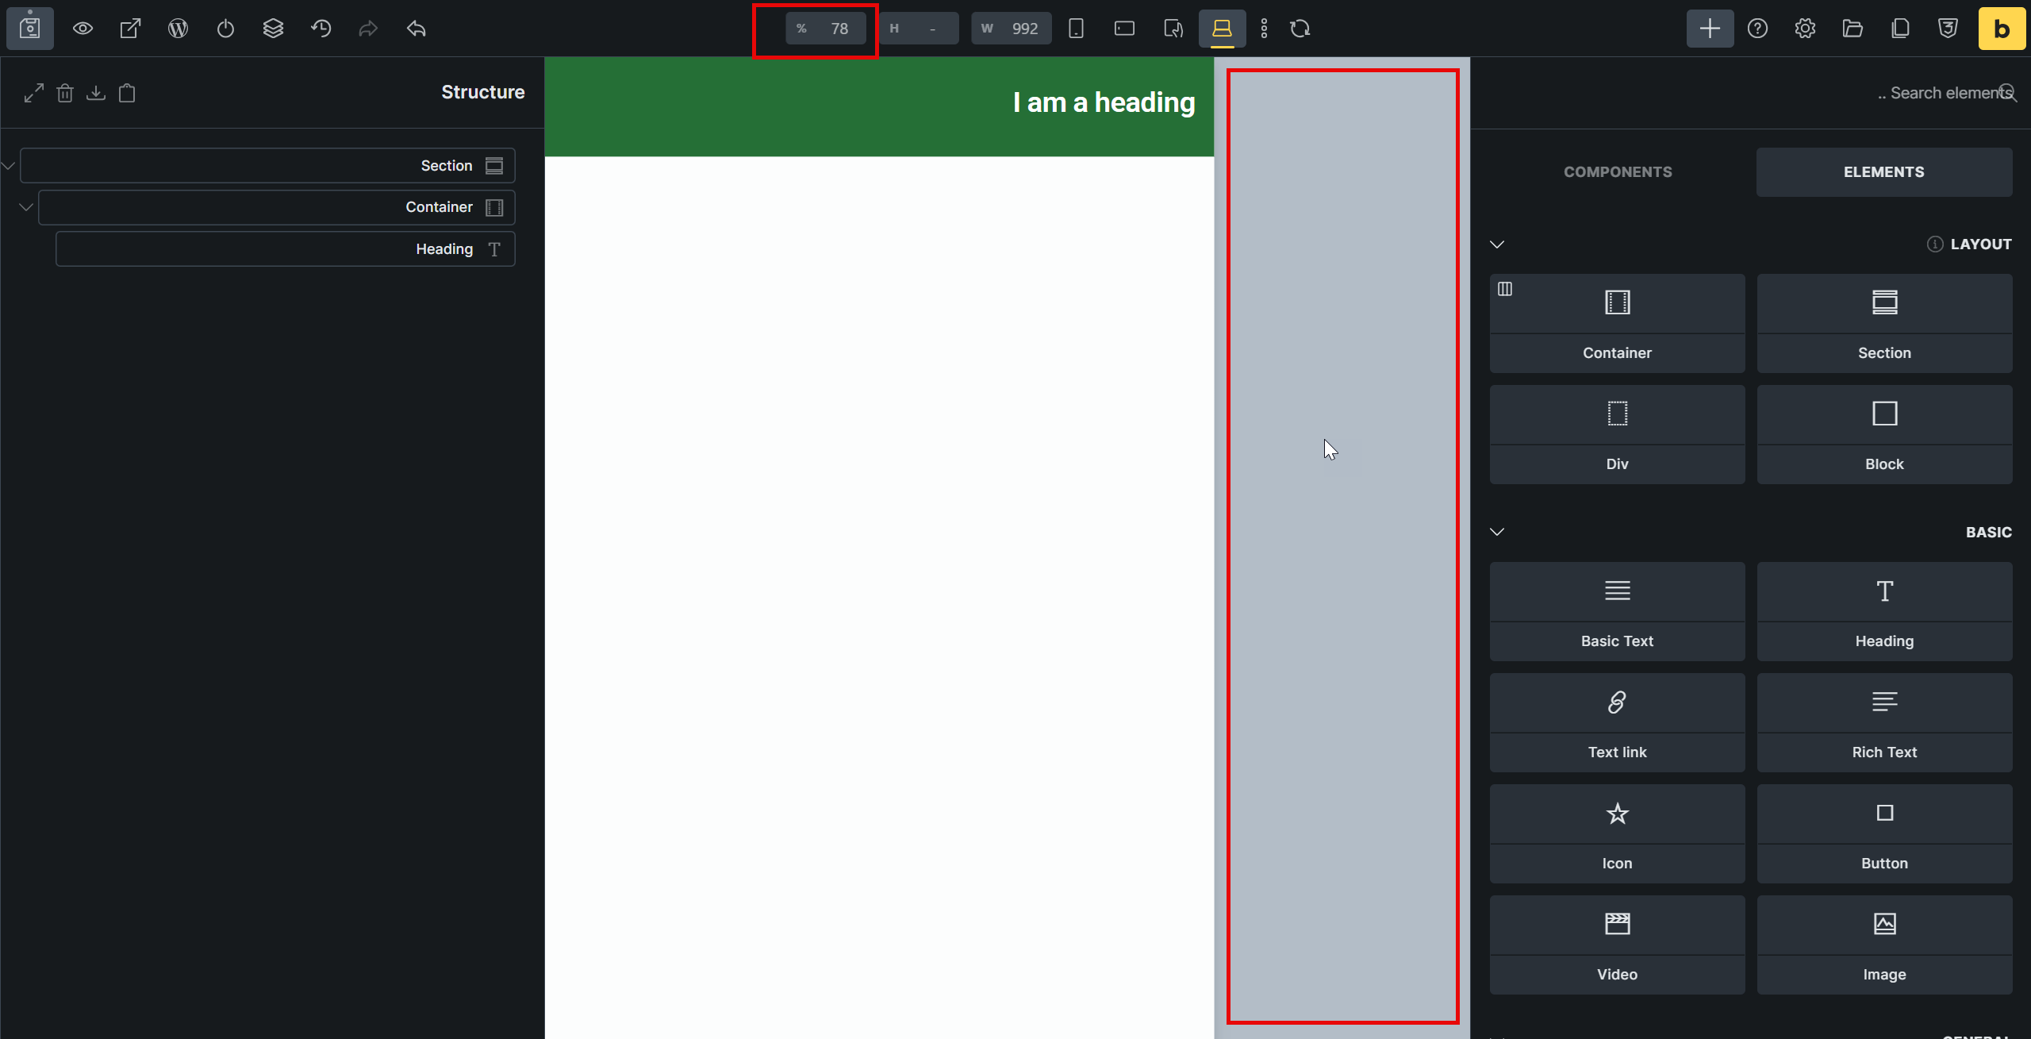This screenshot has width=2031, height=1039.
Task: Switch to the COMPONENTS tab
Action: [x=1617, y=171]
